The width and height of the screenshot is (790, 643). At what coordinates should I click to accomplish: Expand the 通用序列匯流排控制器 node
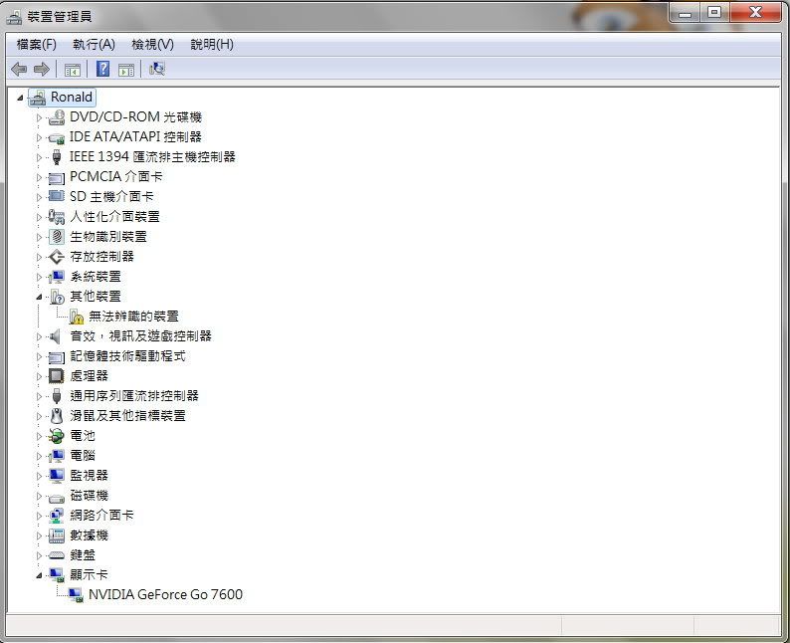pos(39,396)
